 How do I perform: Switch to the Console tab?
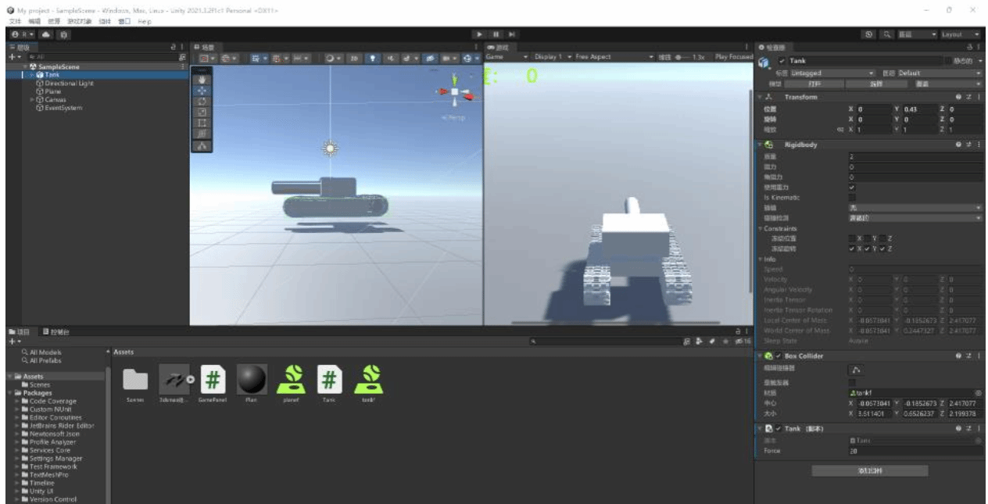[56, 332]
